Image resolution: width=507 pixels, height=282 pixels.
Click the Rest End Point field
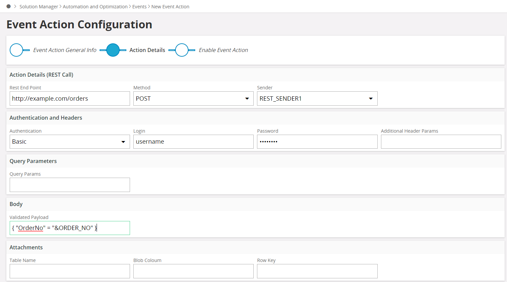pyautogui.click(x=70, y=99)
